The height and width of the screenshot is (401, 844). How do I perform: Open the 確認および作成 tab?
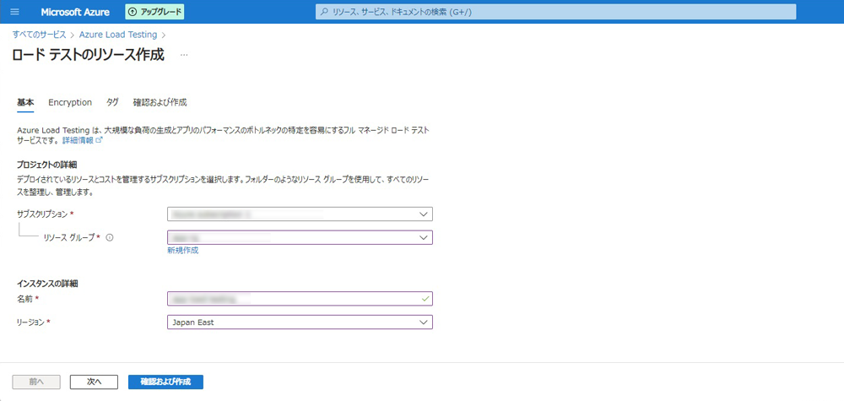point(160,102)
